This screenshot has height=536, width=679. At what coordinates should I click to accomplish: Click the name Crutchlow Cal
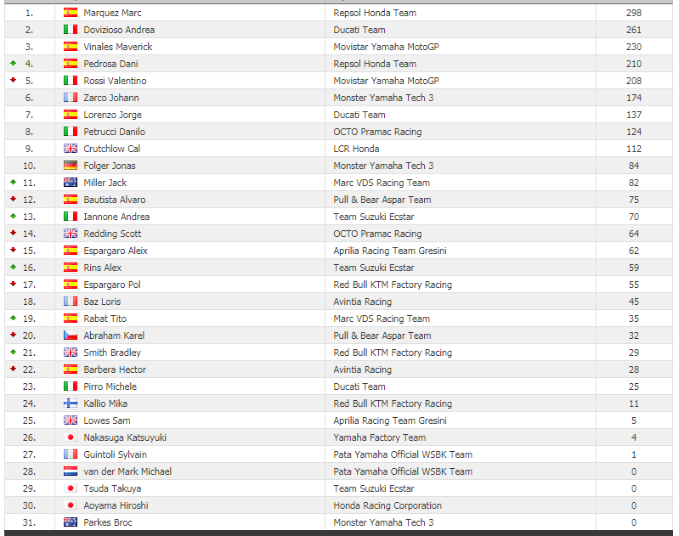tap(111, 149)
